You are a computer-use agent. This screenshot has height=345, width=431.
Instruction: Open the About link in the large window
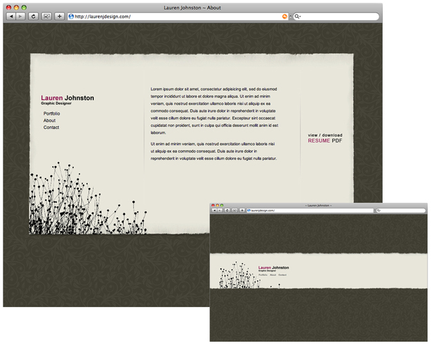click(x=50, y=120)
